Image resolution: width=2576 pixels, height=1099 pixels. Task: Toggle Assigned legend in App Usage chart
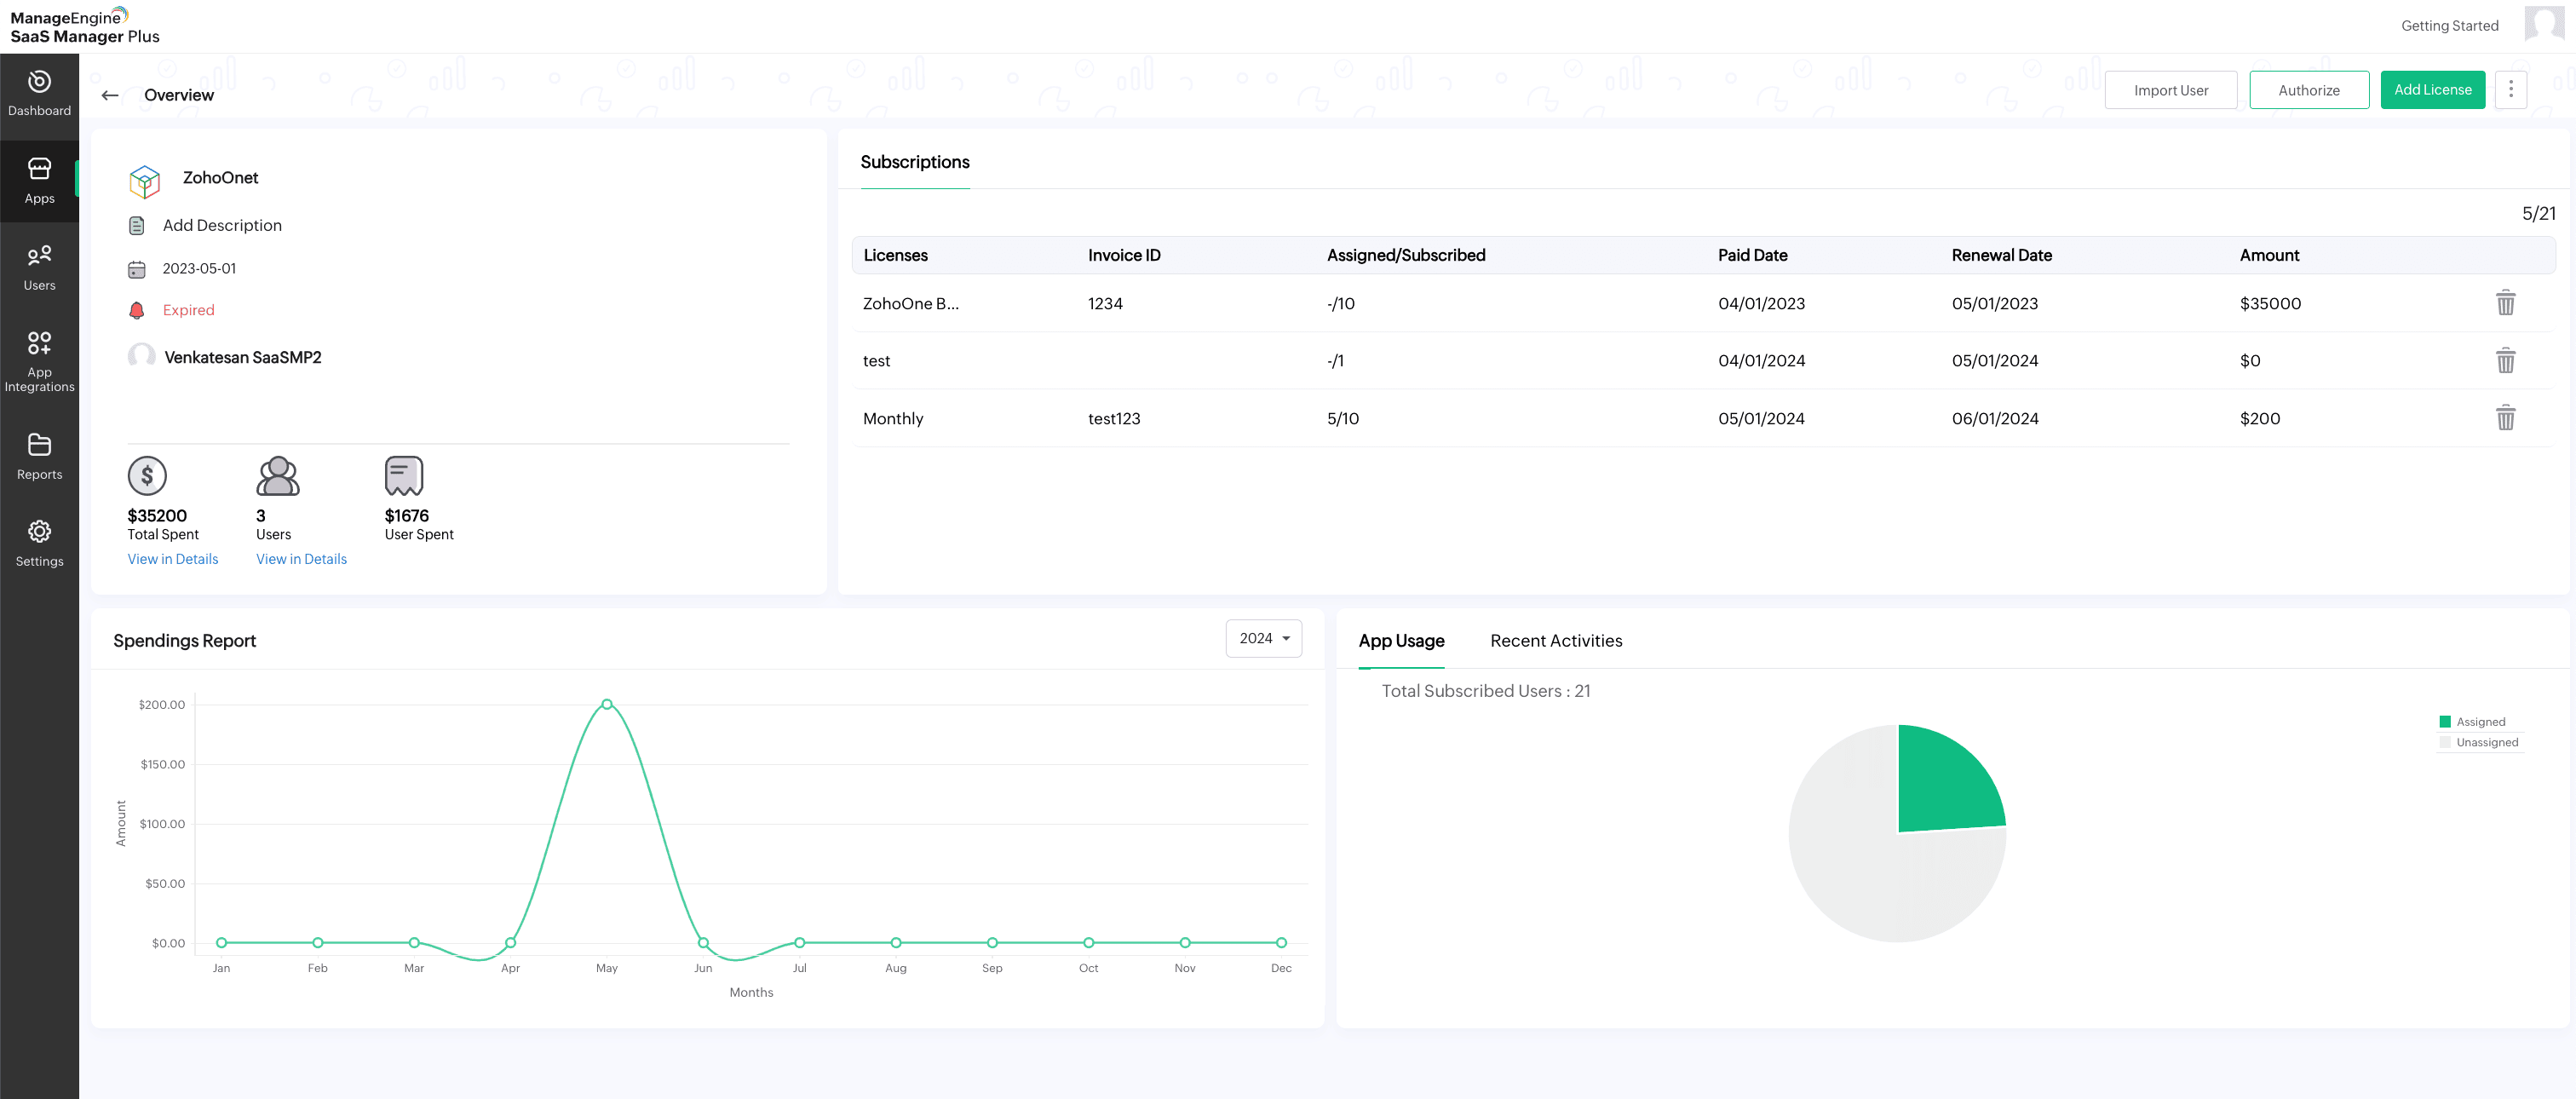2471,722
